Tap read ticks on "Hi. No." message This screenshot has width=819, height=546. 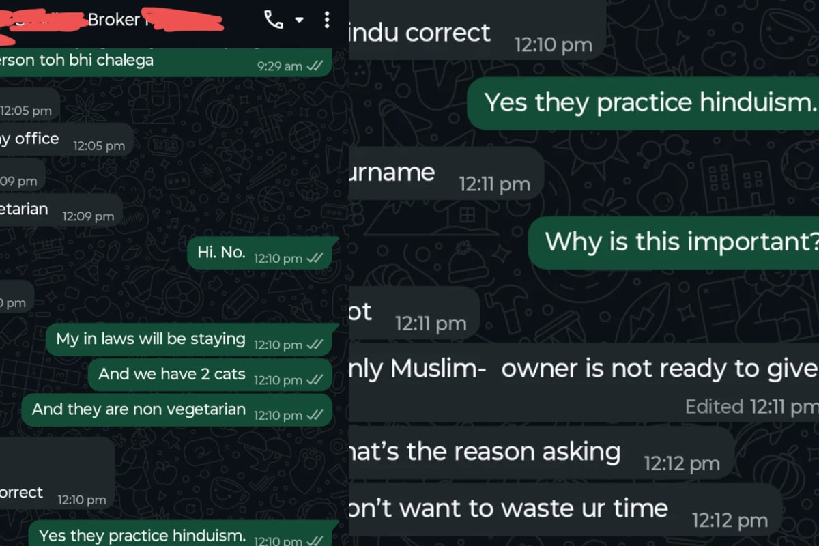coord(315,259)
